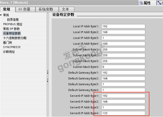
Task: Click the Subnet Mask Byte1 field
Action: click(123, 49)
